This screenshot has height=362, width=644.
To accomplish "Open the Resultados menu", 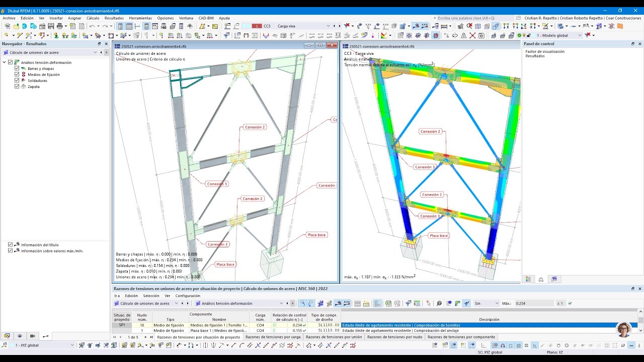I will point(114,18).
